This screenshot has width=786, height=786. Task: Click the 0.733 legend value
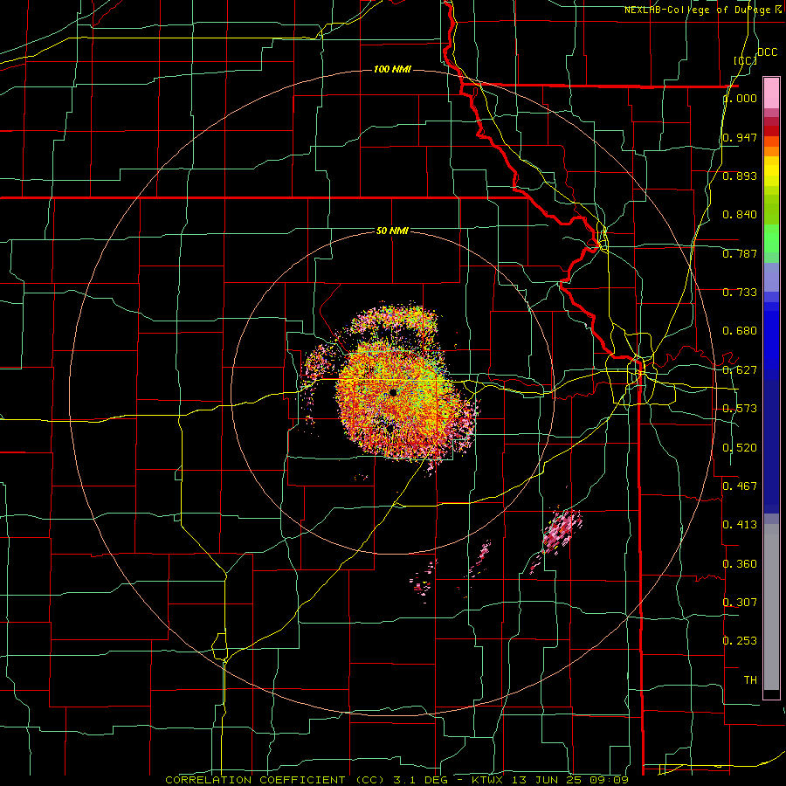(x=740, y=293)
